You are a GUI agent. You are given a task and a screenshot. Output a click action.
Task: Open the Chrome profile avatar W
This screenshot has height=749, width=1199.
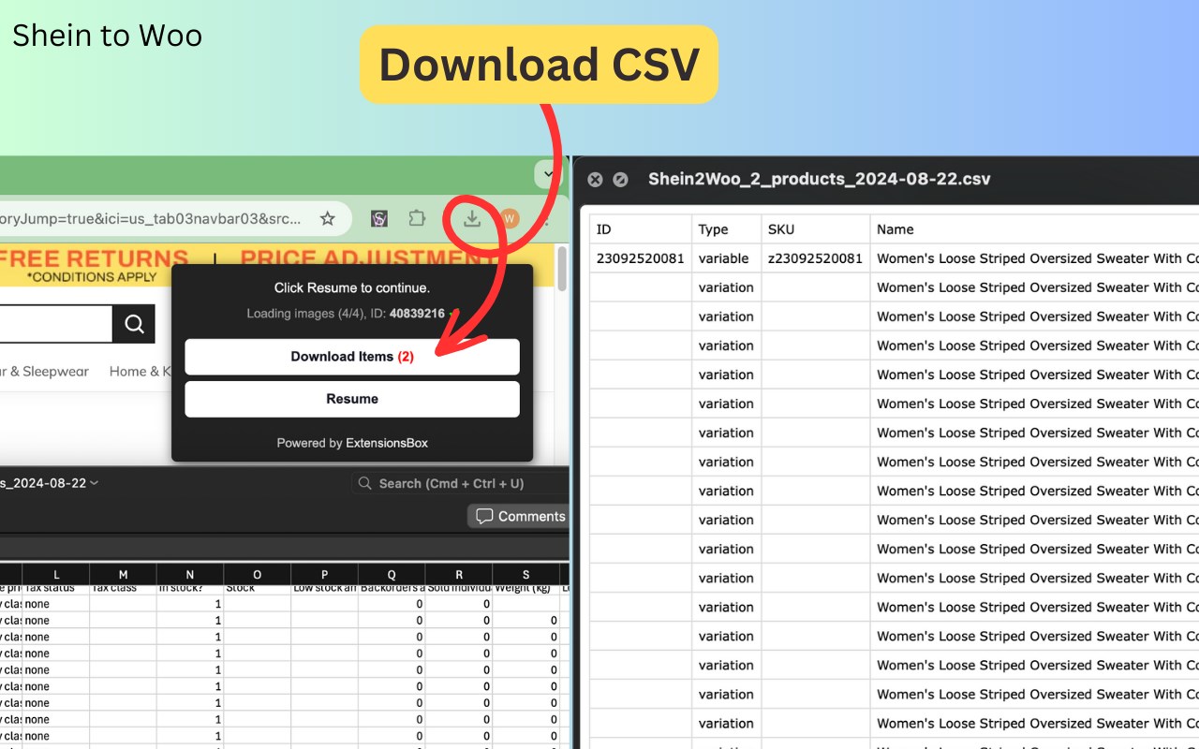(x=509, y=218)
